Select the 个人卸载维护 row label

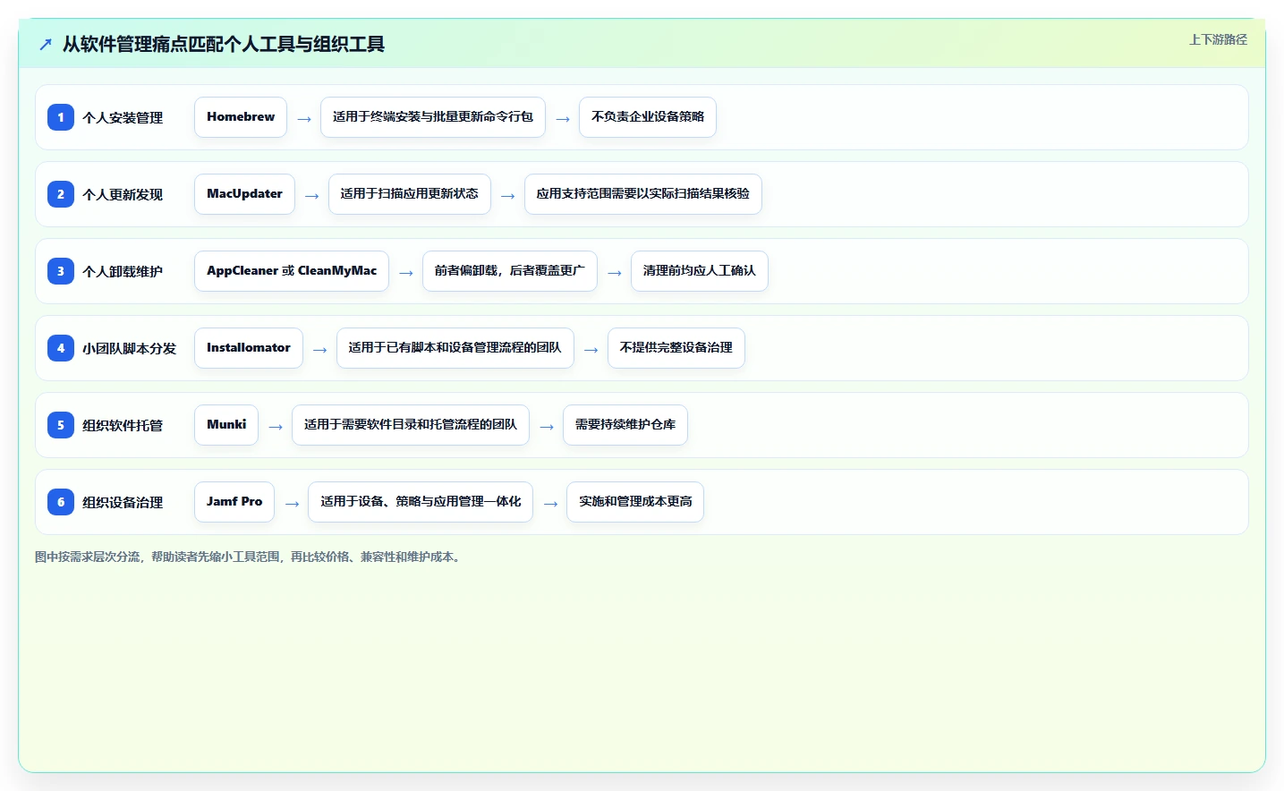(x=123, y=271)
